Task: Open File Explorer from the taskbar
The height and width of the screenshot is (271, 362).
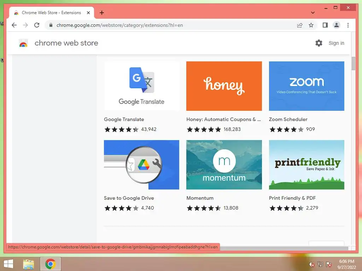Action: coord(29,264)
